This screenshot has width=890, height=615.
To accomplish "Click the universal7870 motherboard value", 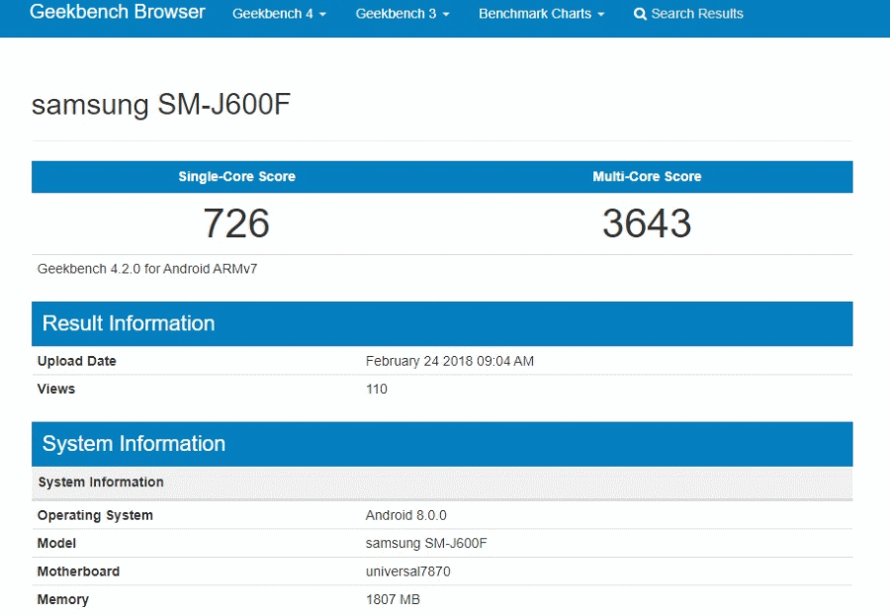I will pos(408,571).
